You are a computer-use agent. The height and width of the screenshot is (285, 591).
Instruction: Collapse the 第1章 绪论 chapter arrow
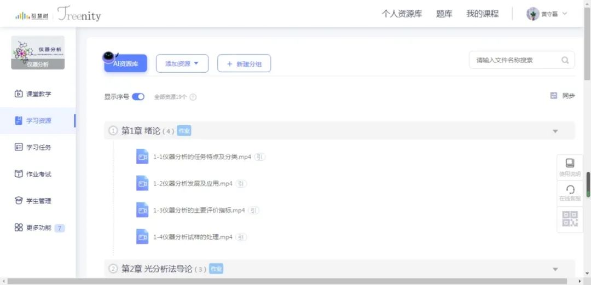click(x=555, y=131)
